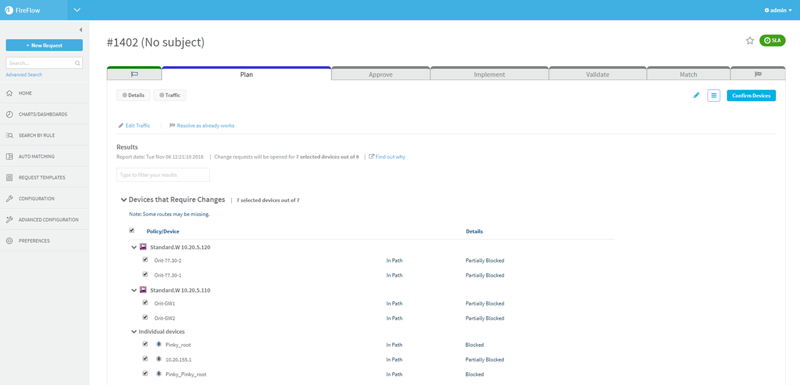This screenshot has width=800, height=385.
Task: Click the New Request button
Action: (44, 45)
